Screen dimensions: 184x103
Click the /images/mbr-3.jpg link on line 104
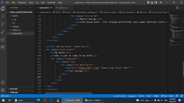tap(88, 68)
